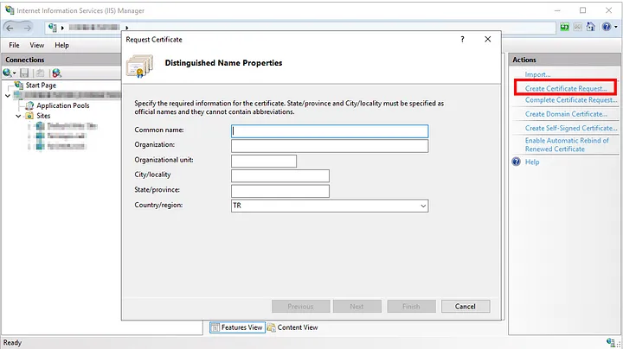Screen dimensions: 623x349
Task: Click the Back navigation arrow
Action: pyautogui.click(x=10, y=28)
